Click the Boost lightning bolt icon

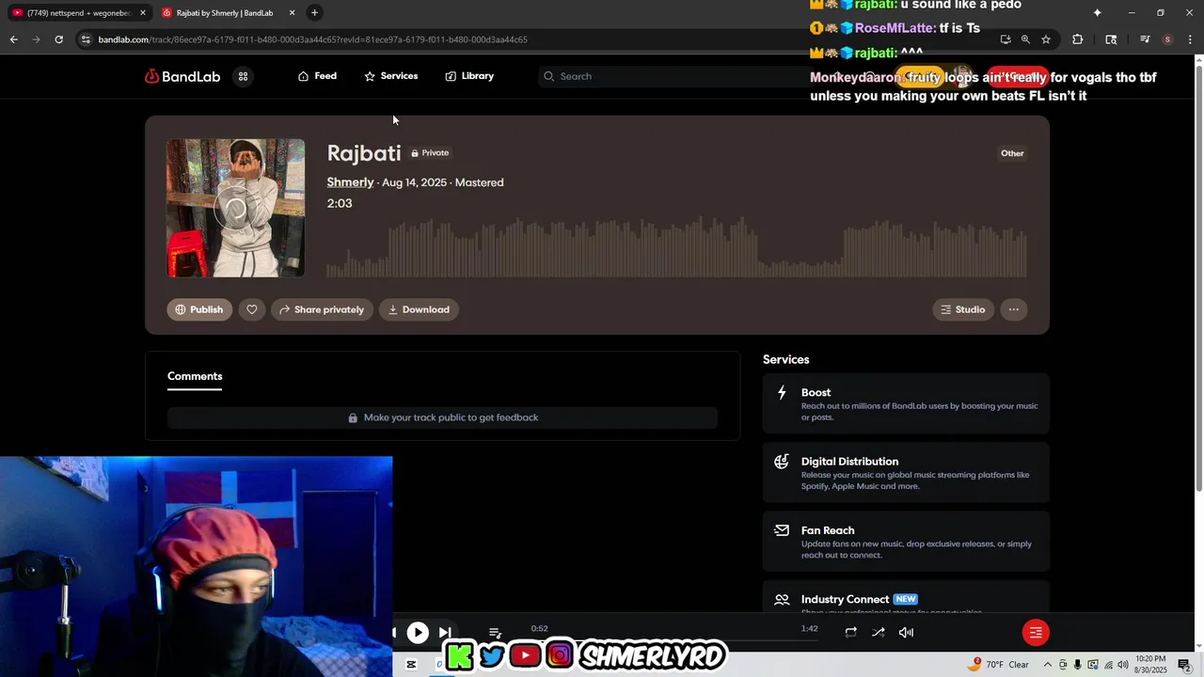782,393
